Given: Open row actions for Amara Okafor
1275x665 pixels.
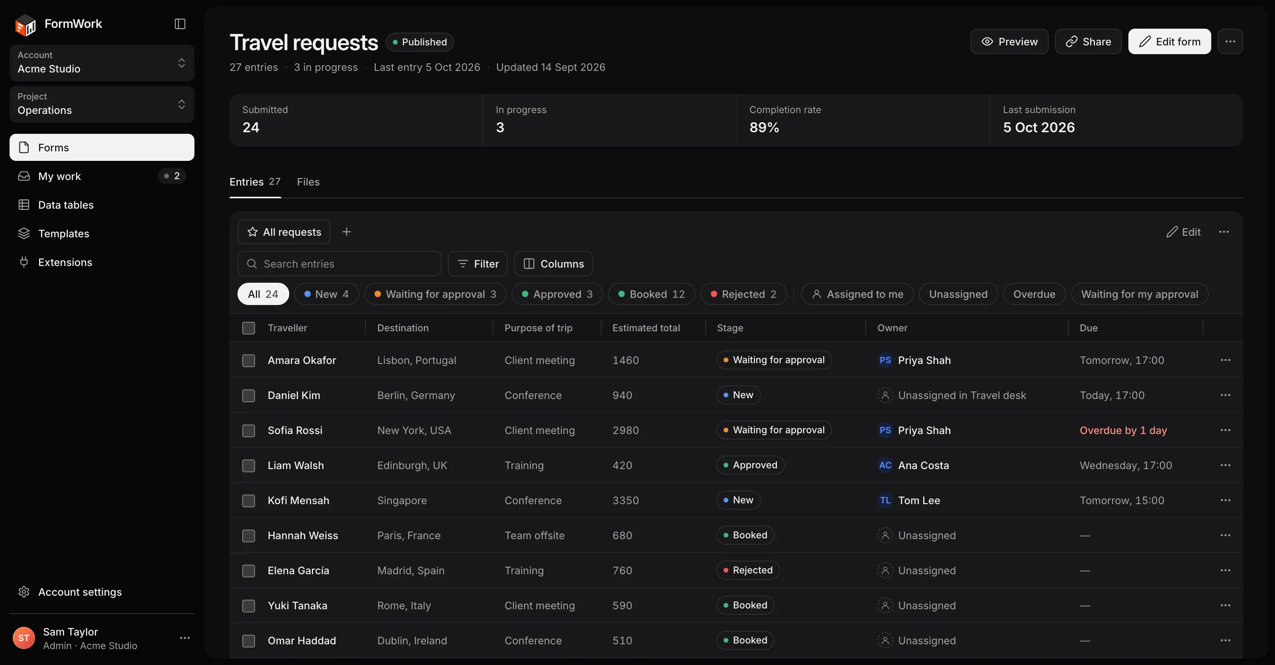Looking at the screenshot, I should 1226,360.
